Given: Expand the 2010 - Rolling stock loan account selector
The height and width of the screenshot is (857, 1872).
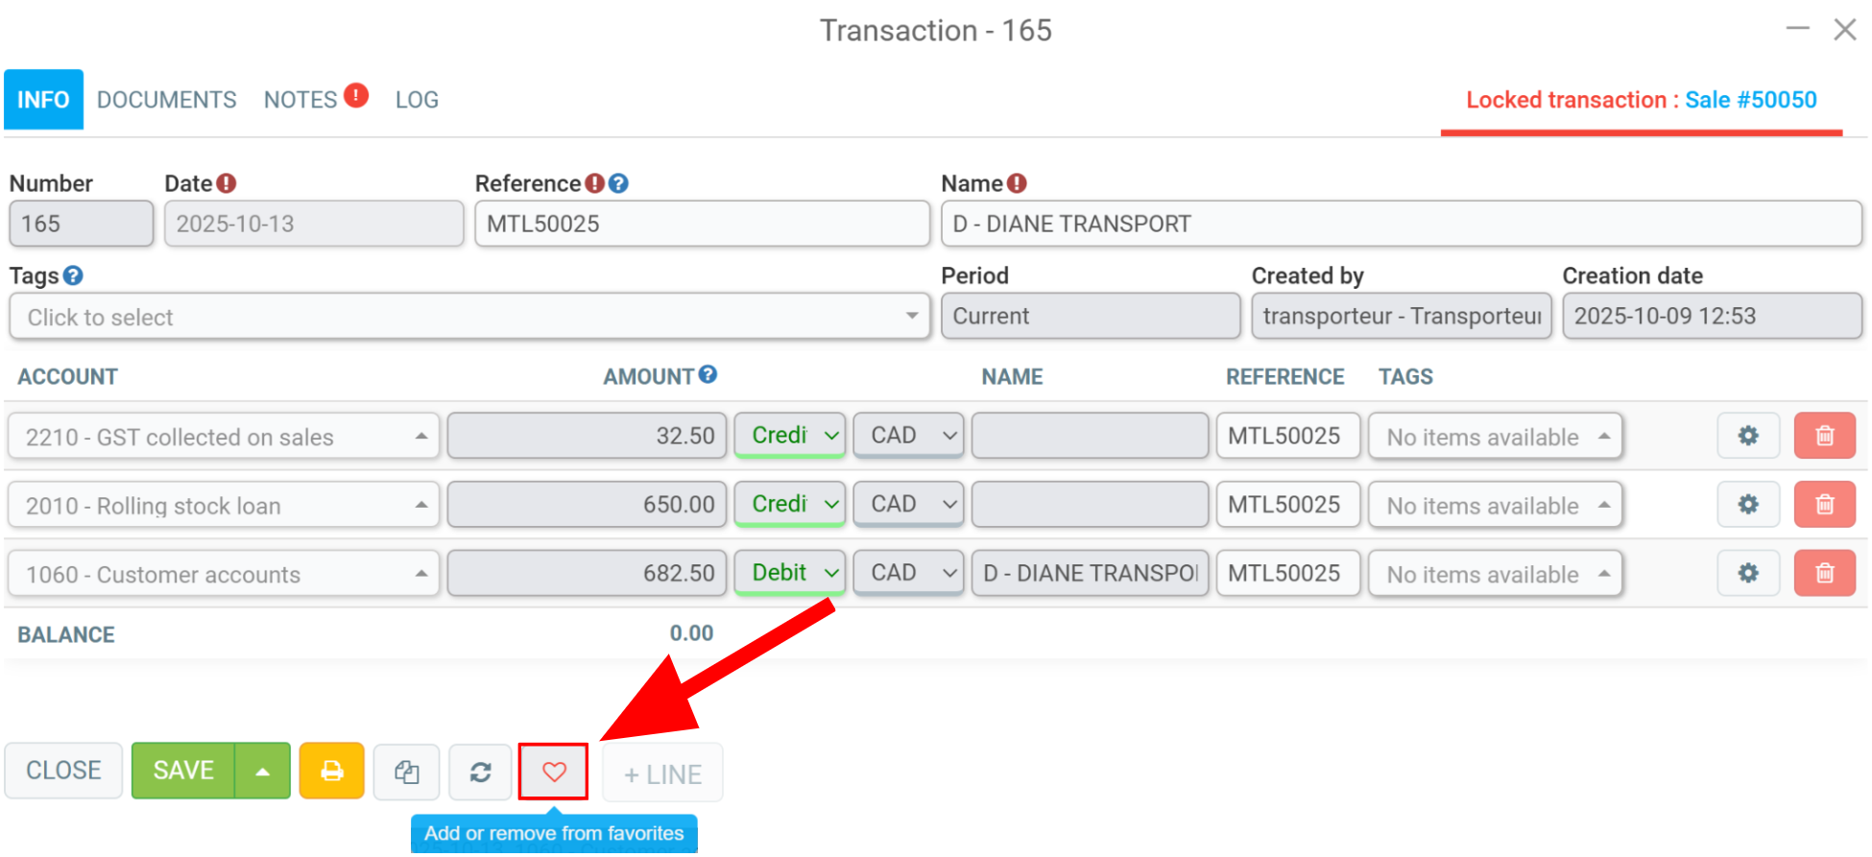Looking at the screenshot, I should [x=224, y=505].
